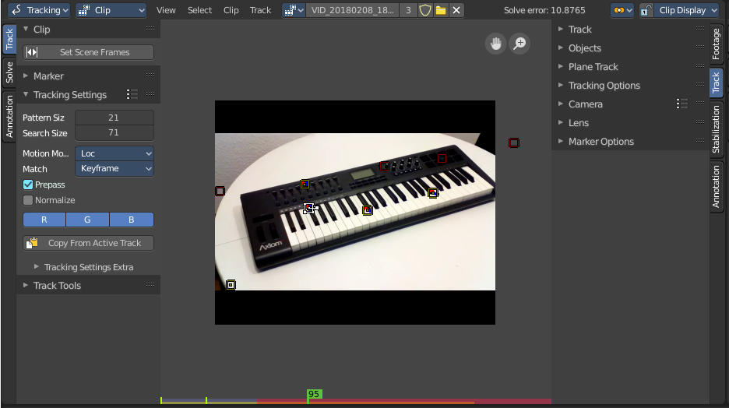729x408 pixels.
Task: Open the Track menu
Action: coord(260,10)
